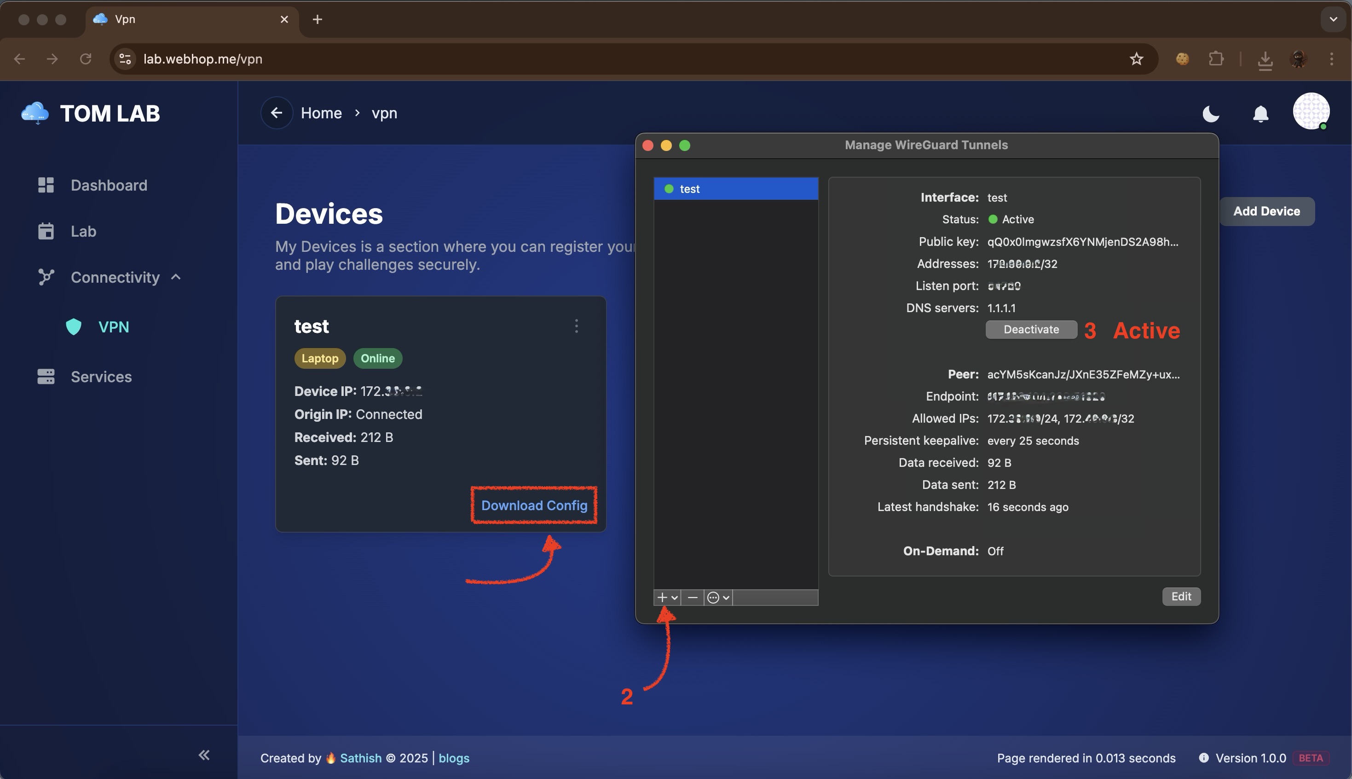The height and width of the screenshot is (779, 1352).
Task: Click the user avatar in the top right
Action: 1311,111
